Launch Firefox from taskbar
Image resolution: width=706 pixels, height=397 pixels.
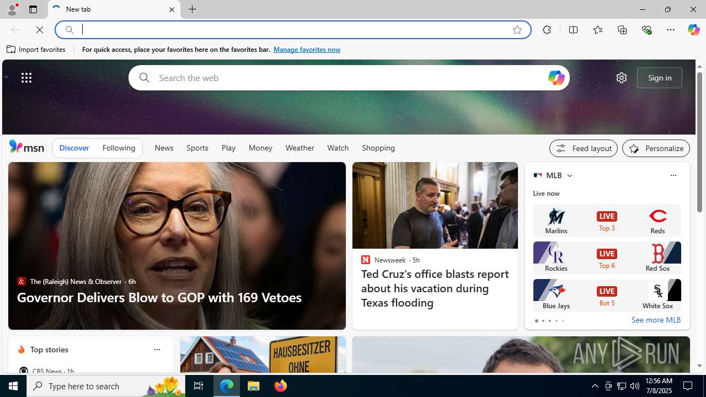pos(280,386)
